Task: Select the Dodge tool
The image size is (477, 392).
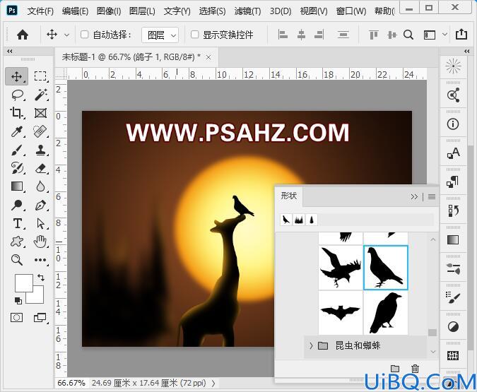Action: click(16, 205)
